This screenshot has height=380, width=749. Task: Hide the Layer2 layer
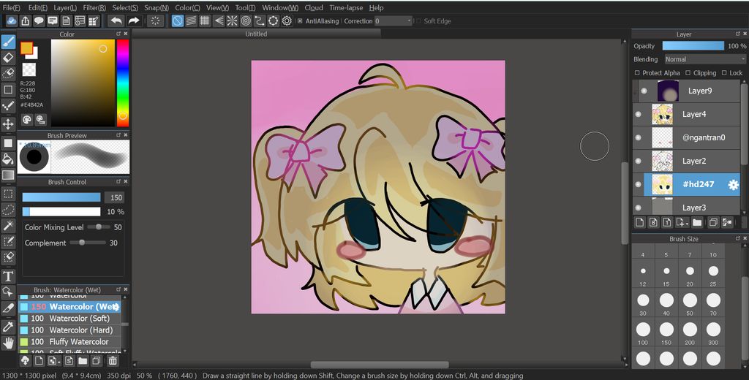(x=638, y=161)
